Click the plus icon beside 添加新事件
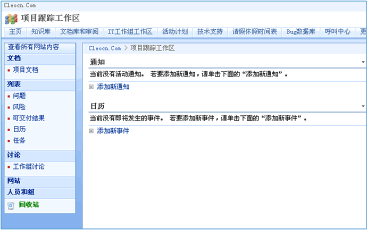The image size is (368, 230). point(91,131)
